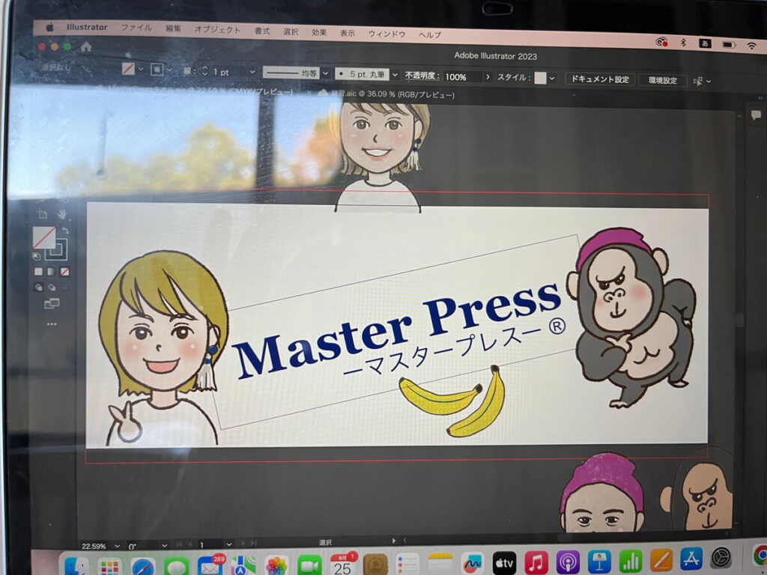Open the 編集 menu
Image resolution: width=767 pixels, height=575 pixels.
[x=173, y=29]
